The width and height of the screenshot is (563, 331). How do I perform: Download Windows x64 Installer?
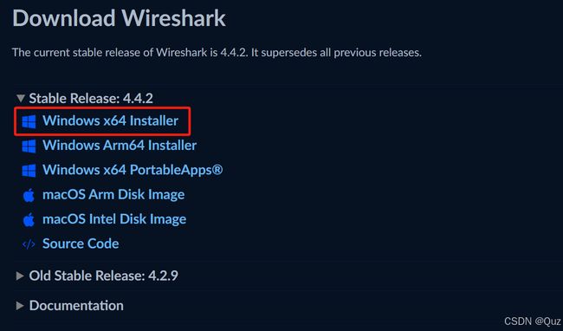pos(110,120)
